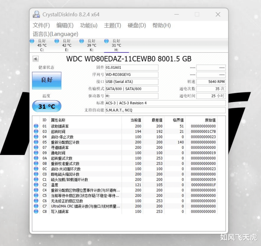Click the CrystalDiskInfo app icon in title bar
Screen dimensions: 261x246
[36, 14]
